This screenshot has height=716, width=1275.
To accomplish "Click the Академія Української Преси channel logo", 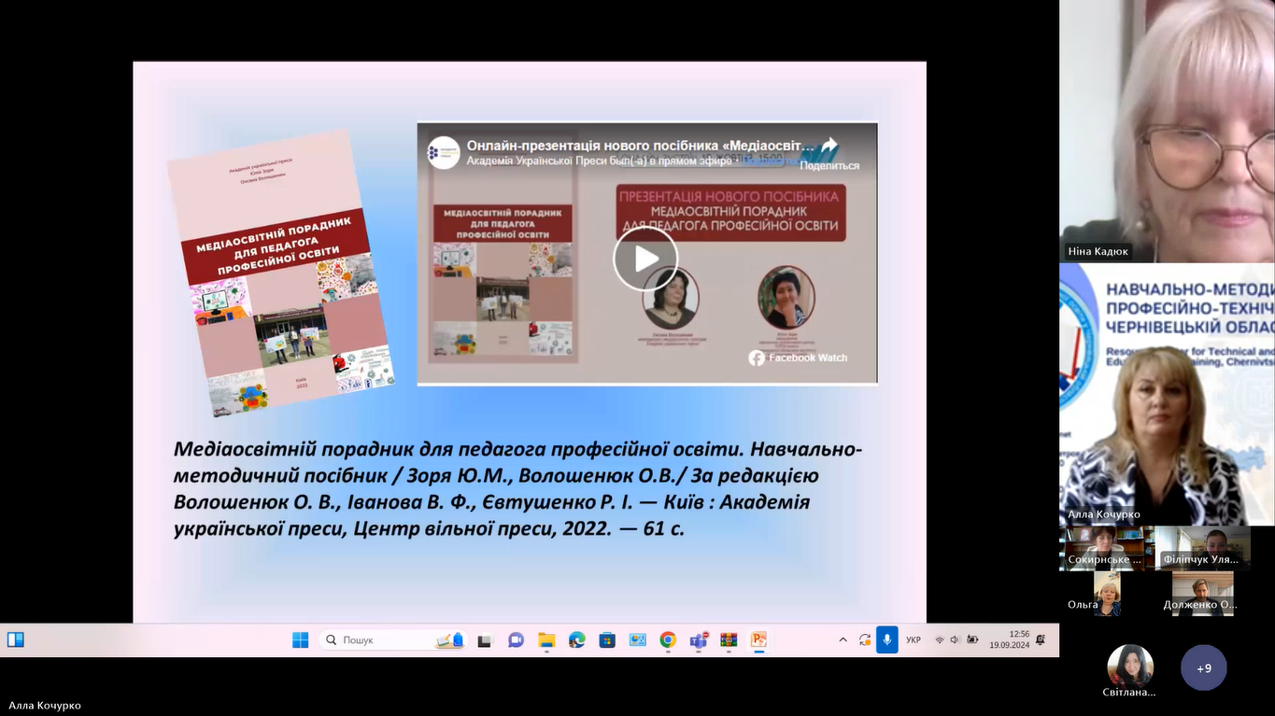I will point(444,152).
